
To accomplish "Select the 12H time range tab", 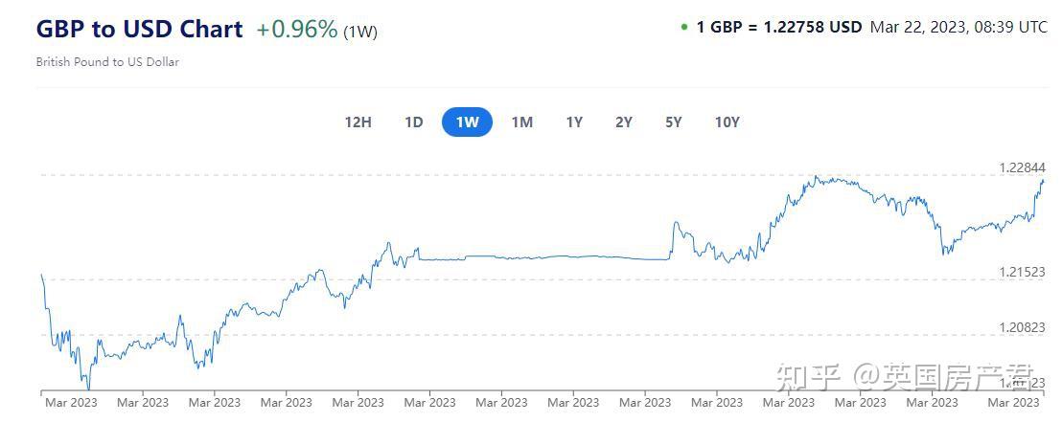I will click(x=358, y=122).
